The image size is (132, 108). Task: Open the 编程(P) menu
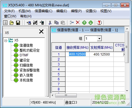(76, 11)
